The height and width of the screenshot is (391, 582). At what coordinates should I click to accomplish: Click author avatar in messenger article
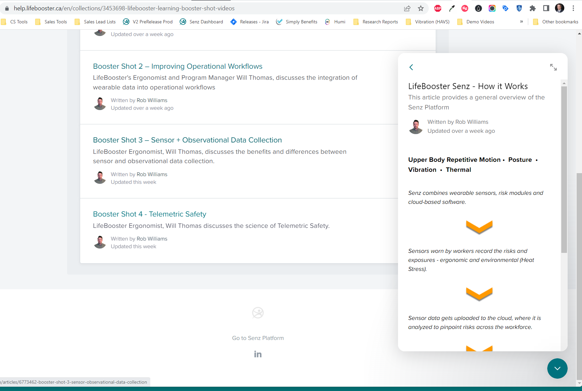(416, 127)
